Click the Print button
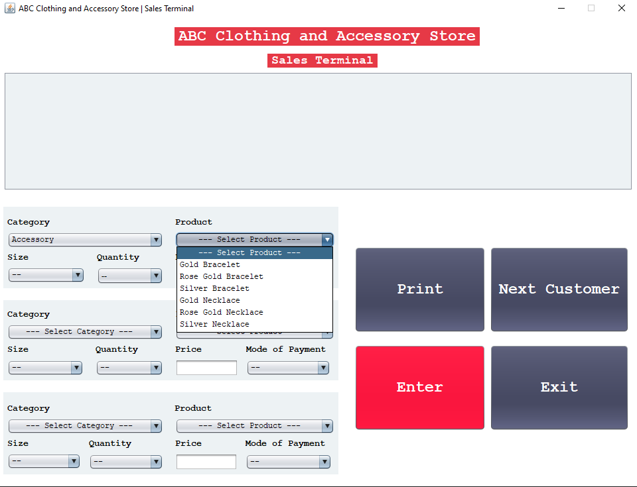The height and width of the screenshot is (487, 637). (x=420, y=290)
